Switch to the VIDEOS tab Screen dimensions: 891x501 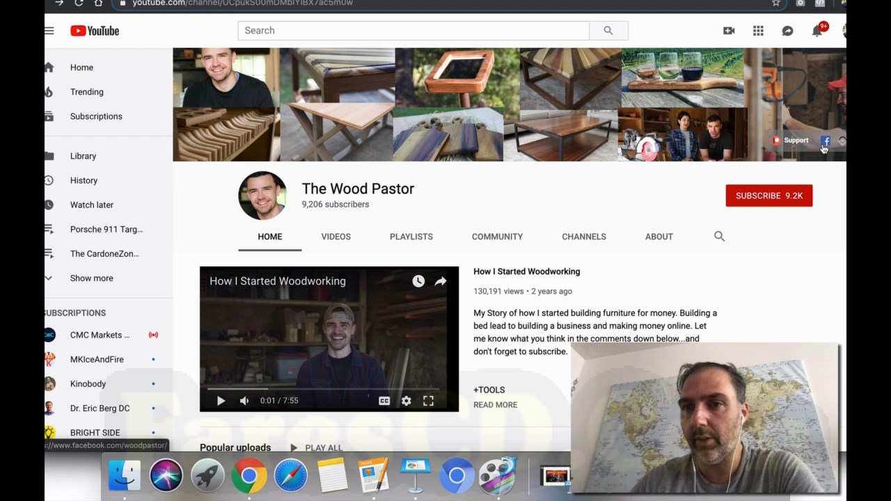point(336,237)
